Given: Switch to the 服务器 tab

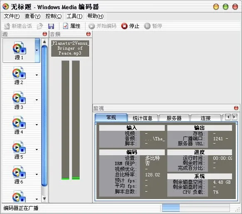Looking at the screenshot, I should click(174, 118).
